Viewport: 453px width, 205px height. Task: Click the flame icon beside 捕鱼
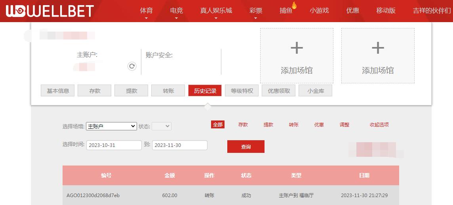pos(294,6)
